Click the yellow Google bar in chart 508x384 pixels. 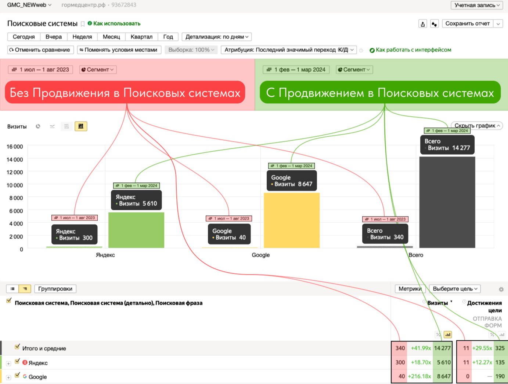pos(292,220)
